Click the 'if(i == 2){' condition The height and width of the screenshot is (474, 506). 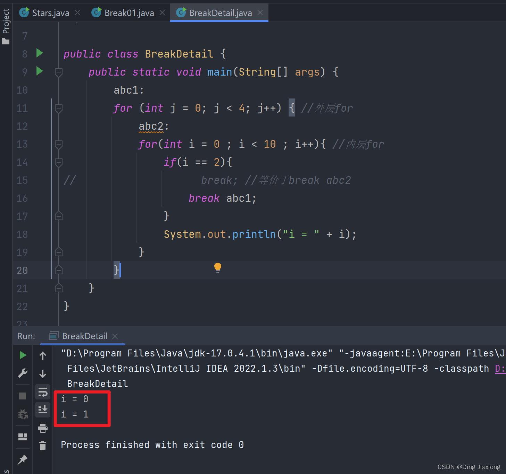pos(198,162)
